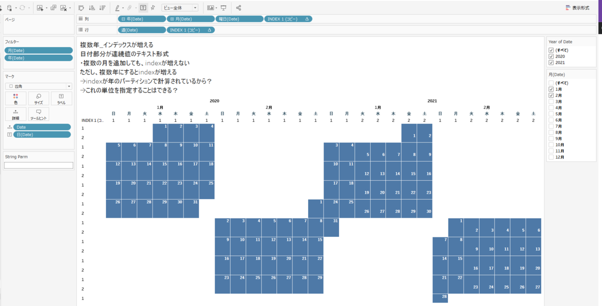The width and height of the screenshot is (602, 306).
Task: Click the ツールヒント tooltip marks button
Action: pos(38,114)
